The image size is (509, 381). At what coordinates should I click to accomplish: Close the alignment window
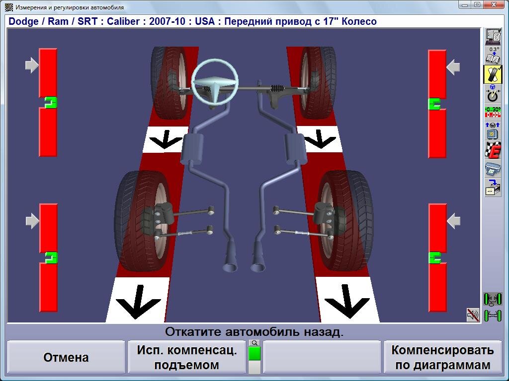point(494,5)
